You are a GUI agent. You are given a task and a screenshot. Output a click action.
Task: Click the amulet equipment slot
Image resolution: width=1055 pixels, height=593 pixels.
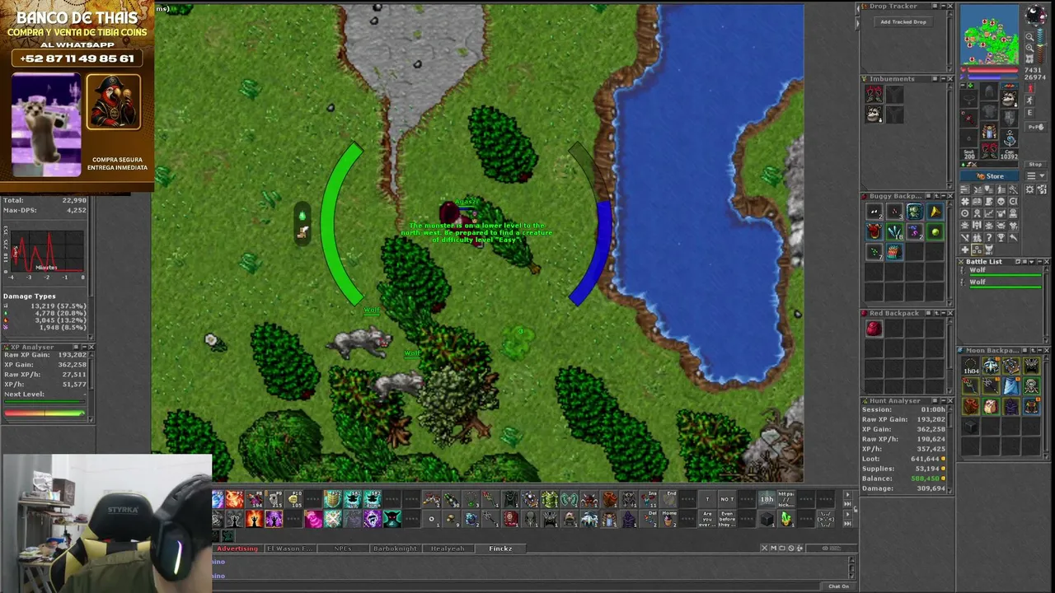[970, 100]
